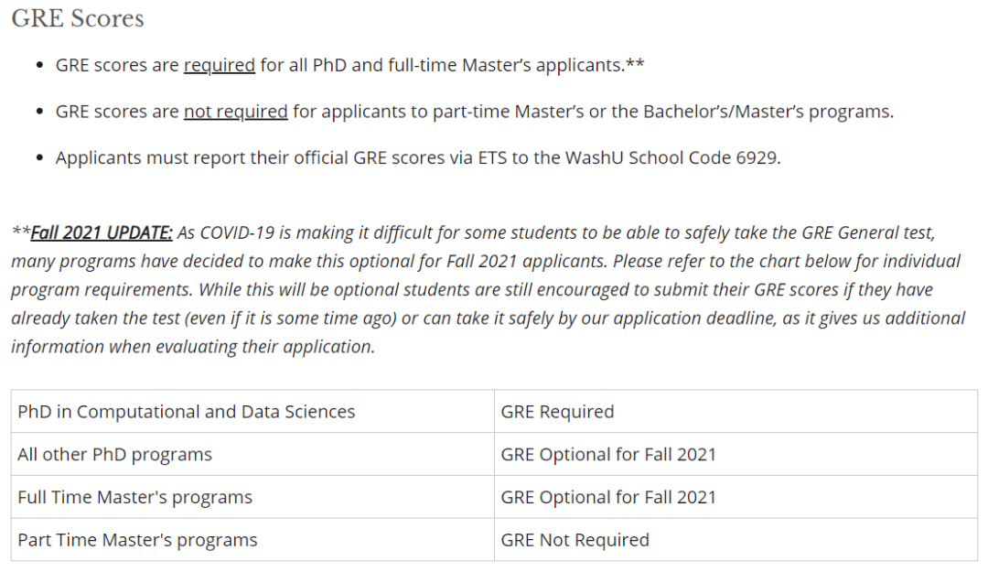The height and width of the screenshot is (572, 988).
Task: Select the "PhD in Computational and Data Sciences" cell
Action: [187, 412]
